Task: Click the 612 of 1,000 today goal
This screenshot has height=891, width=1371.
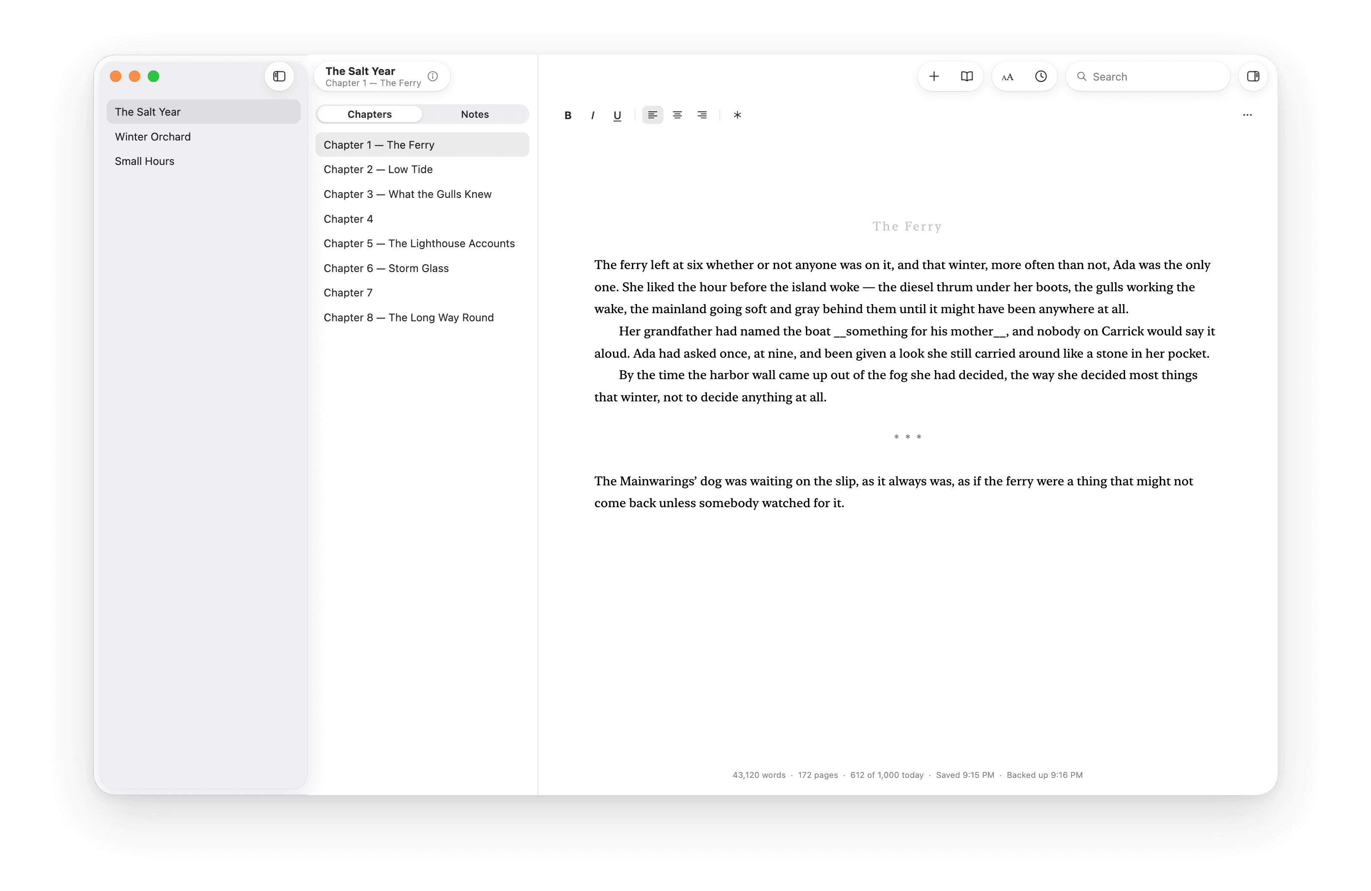Action: pyautogui.click(x=886, y=775)
